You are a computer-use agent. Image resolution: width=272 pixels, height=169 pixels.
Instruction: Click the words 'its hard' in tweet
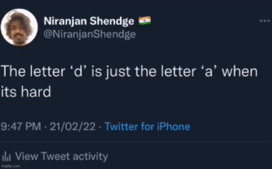(26, 91)
